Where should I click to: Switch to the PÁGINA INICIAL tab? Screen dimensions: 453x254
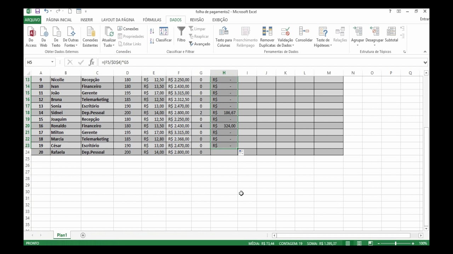pos(59,20)
